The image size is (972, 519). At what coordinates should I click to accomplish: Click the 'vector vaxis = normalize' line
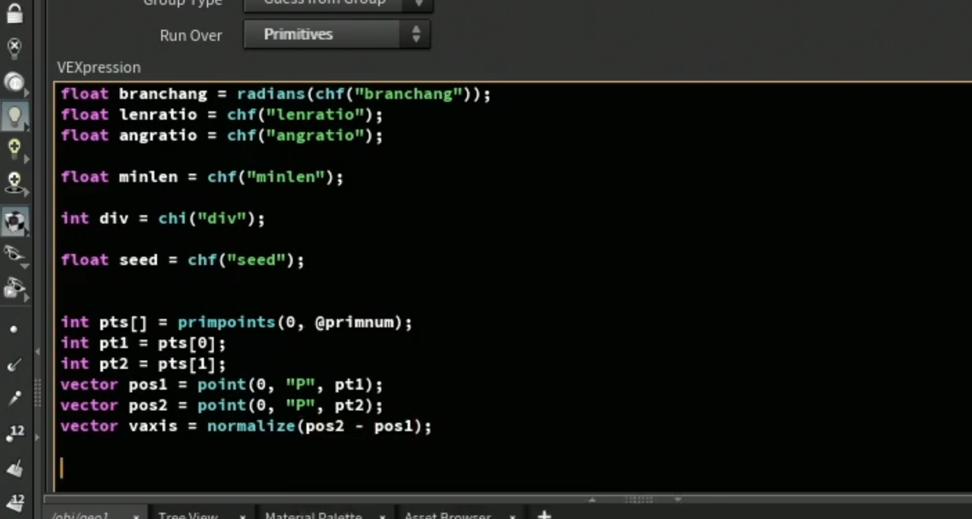pyautogui.click(x=246, y=426)
